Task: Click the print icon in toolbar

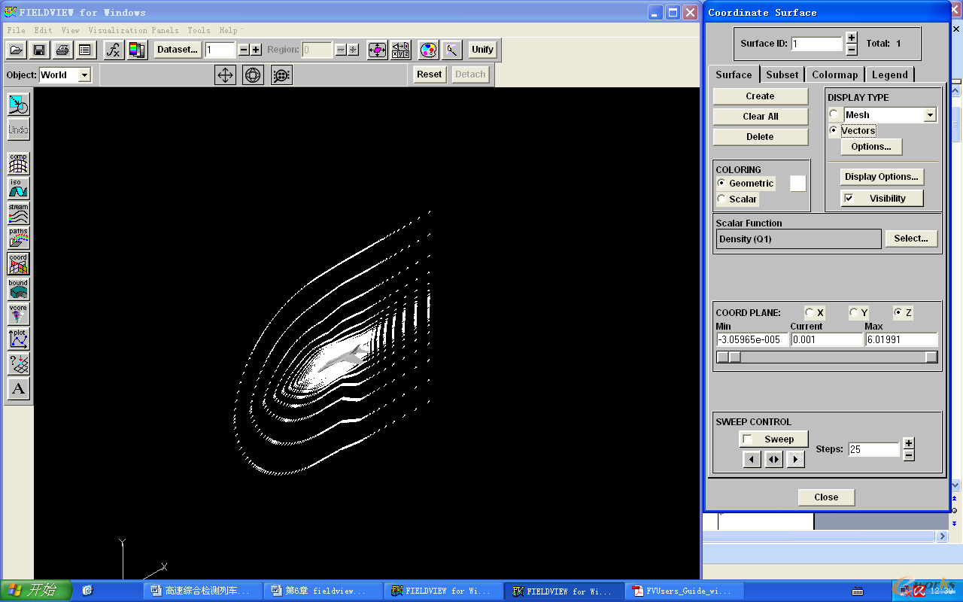Action: pos(62,50)
